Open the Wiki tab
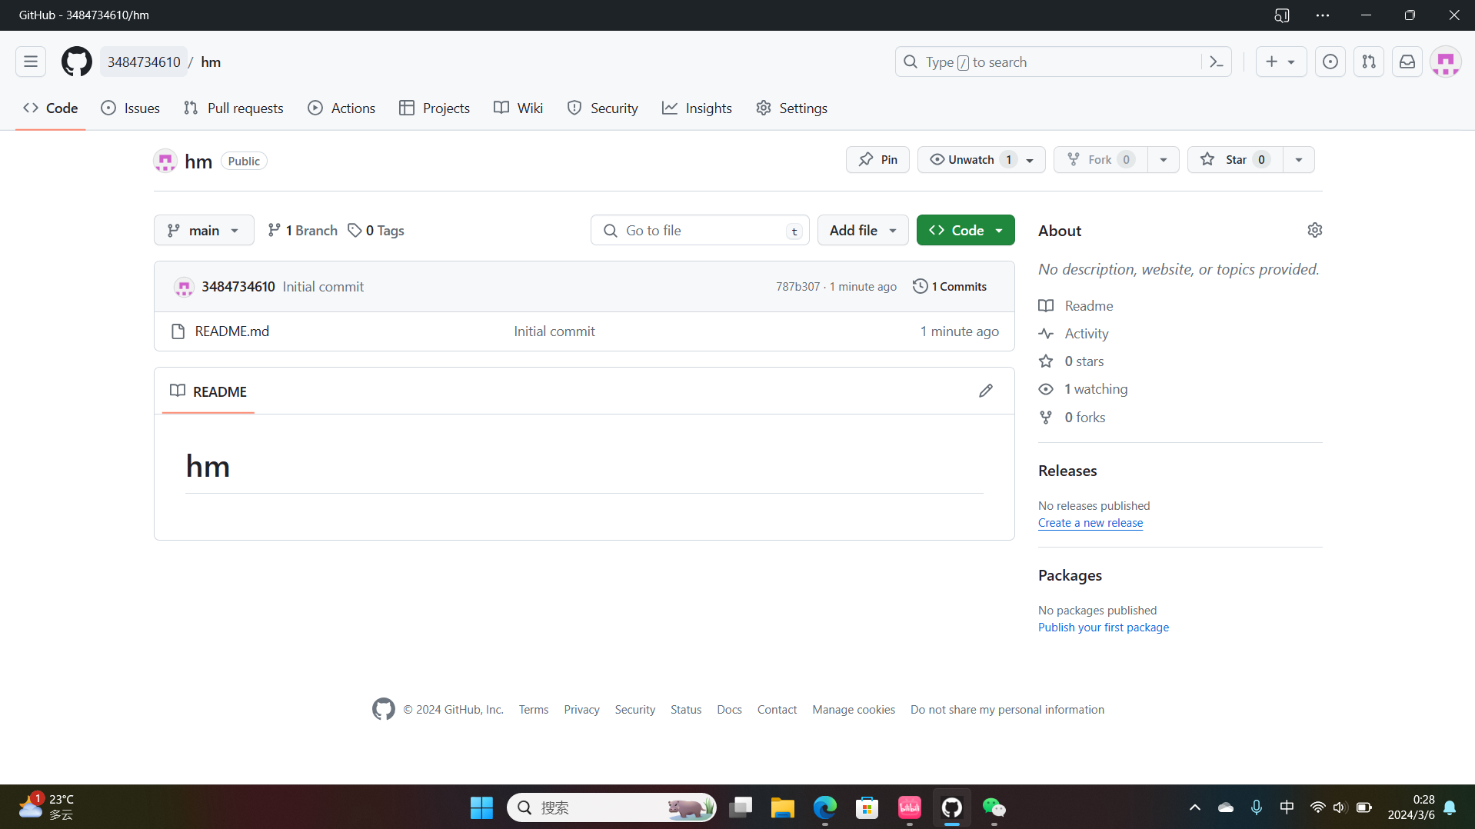The image size is (1475, 829). pos(518,108)
